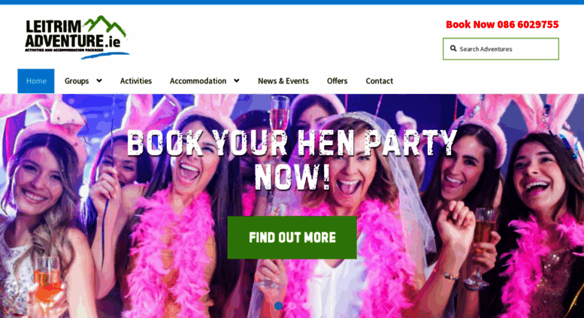Select the blue slider pagination dot
The width and height of the screenshot is (584, 318).
pos(278,306)
